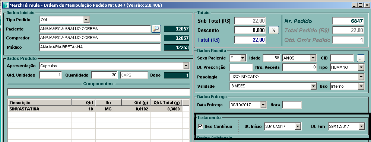The image size is (371, 142).
Task: Click the Hora delivery time field
Action: [292, 105]
